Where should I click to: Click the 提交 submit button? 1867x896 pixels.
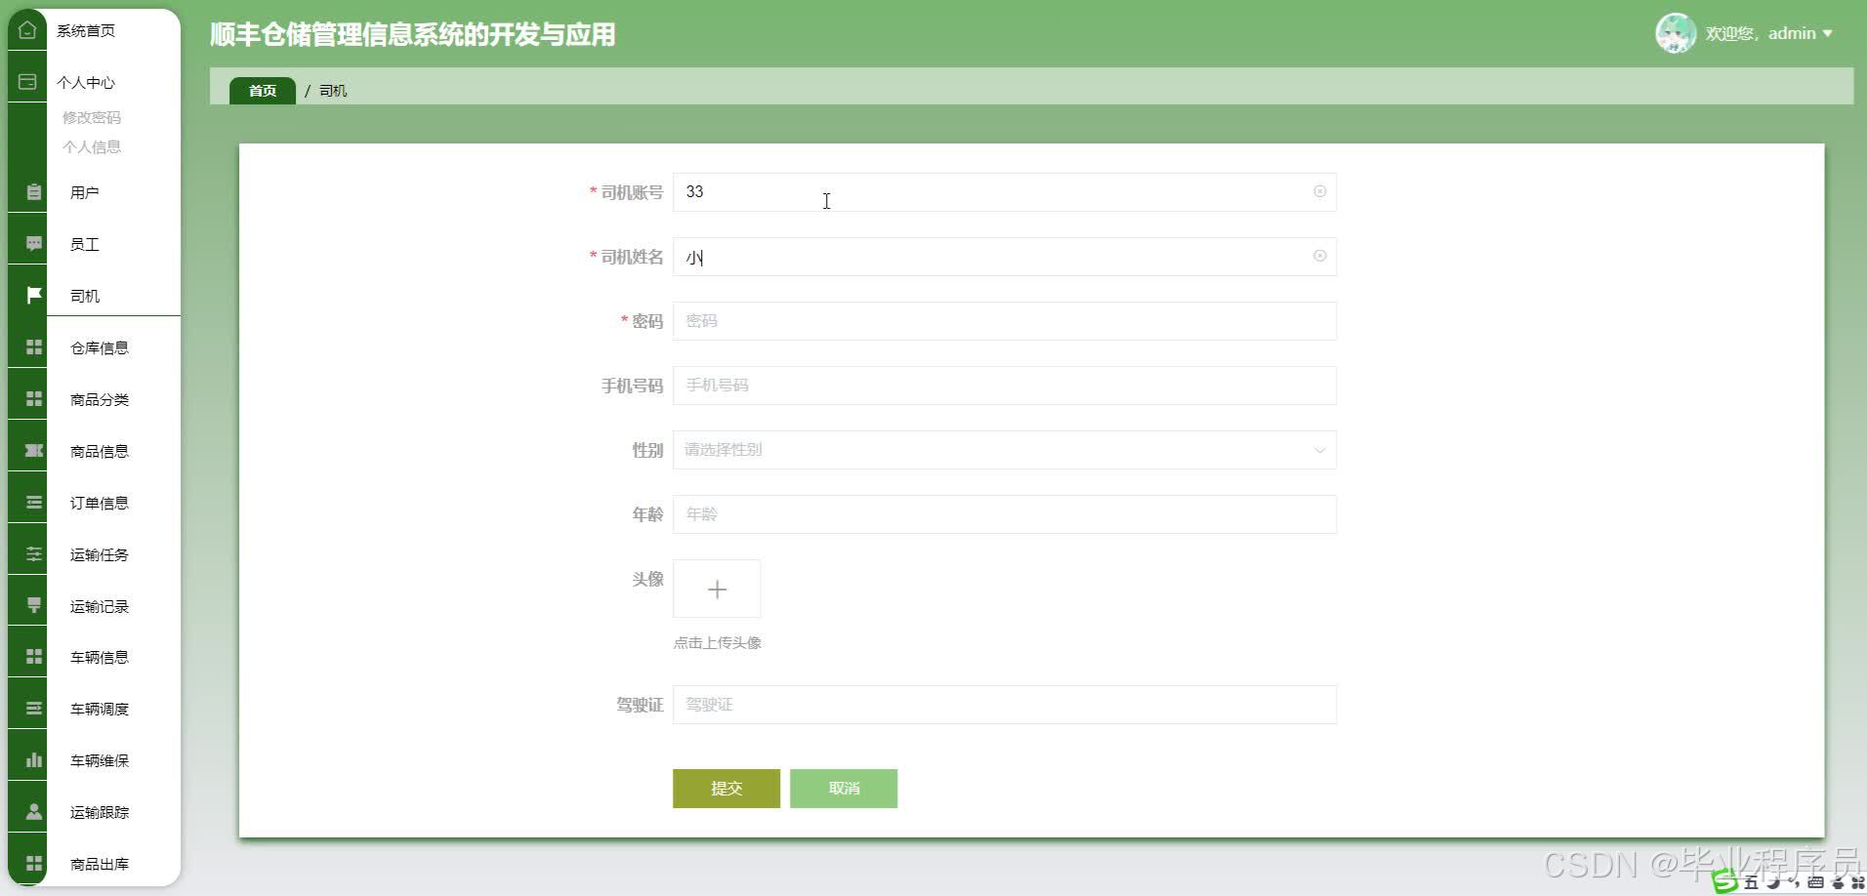point(726,789)
